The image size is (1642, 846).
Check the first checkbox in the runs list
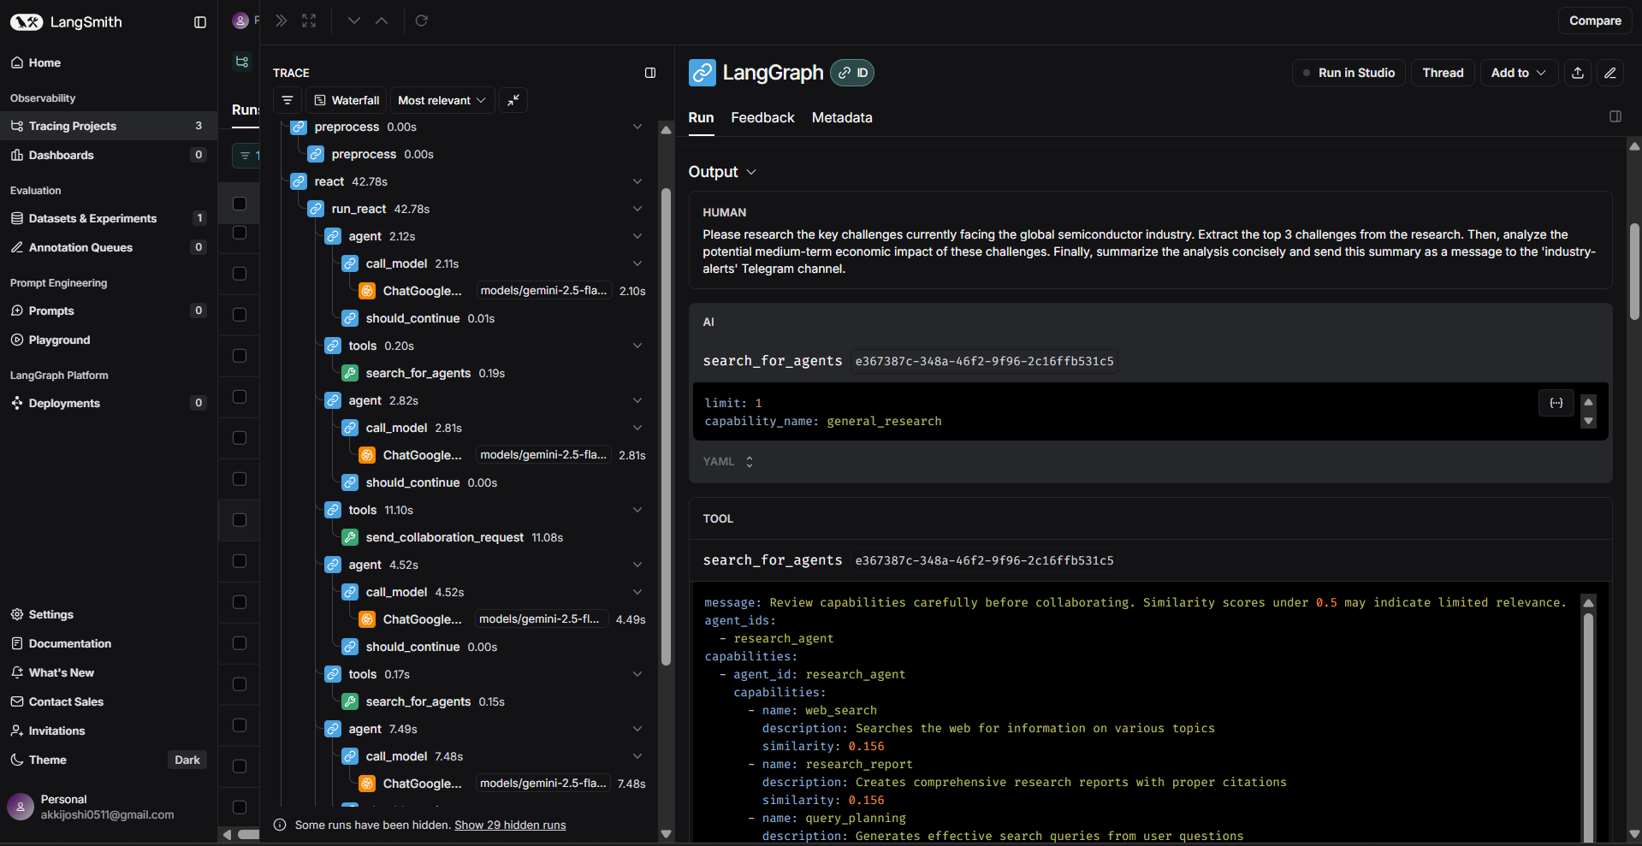point(240,204)
